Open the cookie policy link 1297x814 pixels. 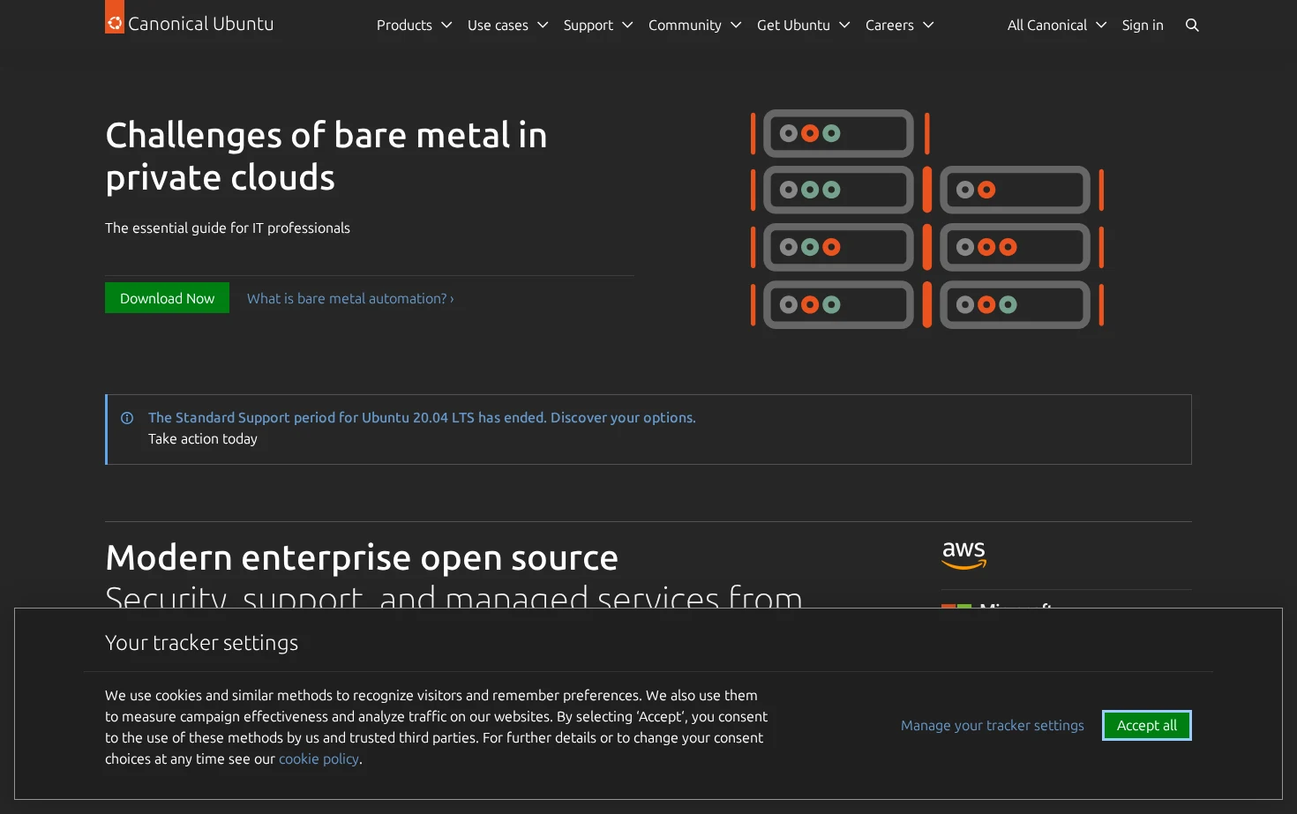(x=319, y=759)
